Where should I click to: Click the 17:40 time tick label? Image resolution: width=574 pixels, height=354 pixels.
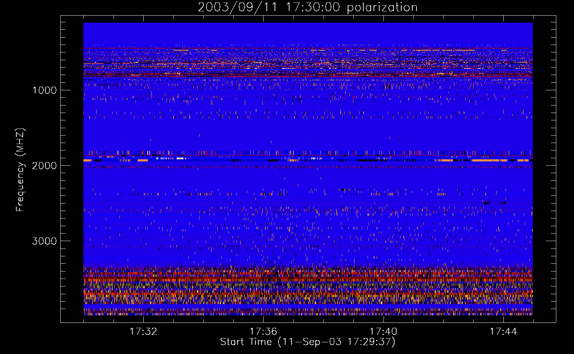[x=383, y=332]
